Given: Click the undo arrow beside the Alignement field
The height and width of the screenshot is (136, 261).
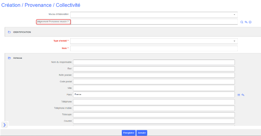Looking at the screenshot, I should click(246, 22).
